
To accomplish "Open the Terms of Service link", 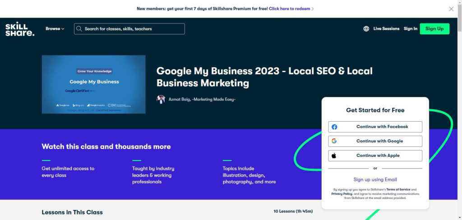I will click(x=398, y=190).
